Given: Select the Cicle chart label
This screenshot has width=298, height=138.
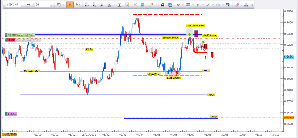Looking at the screenshot, I should coord(89,49).
